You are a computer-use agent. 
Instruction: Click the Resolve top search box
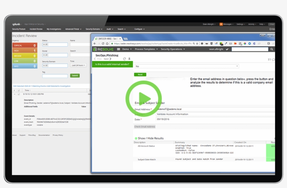(250, 49)
